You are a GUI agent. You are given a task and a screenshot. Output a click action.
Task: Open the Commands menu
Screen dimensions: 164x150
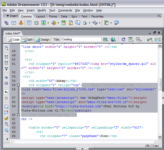pos(65,10)
